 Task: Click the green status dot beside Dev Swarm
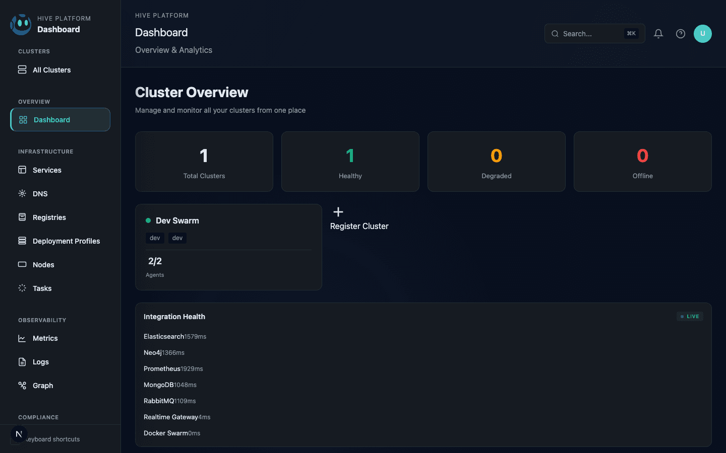148,220
